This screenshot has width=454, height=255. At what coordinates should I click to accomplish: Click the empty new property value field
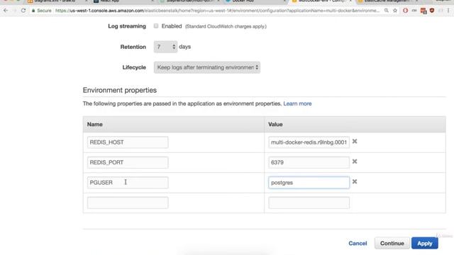[x=309, y=203]
